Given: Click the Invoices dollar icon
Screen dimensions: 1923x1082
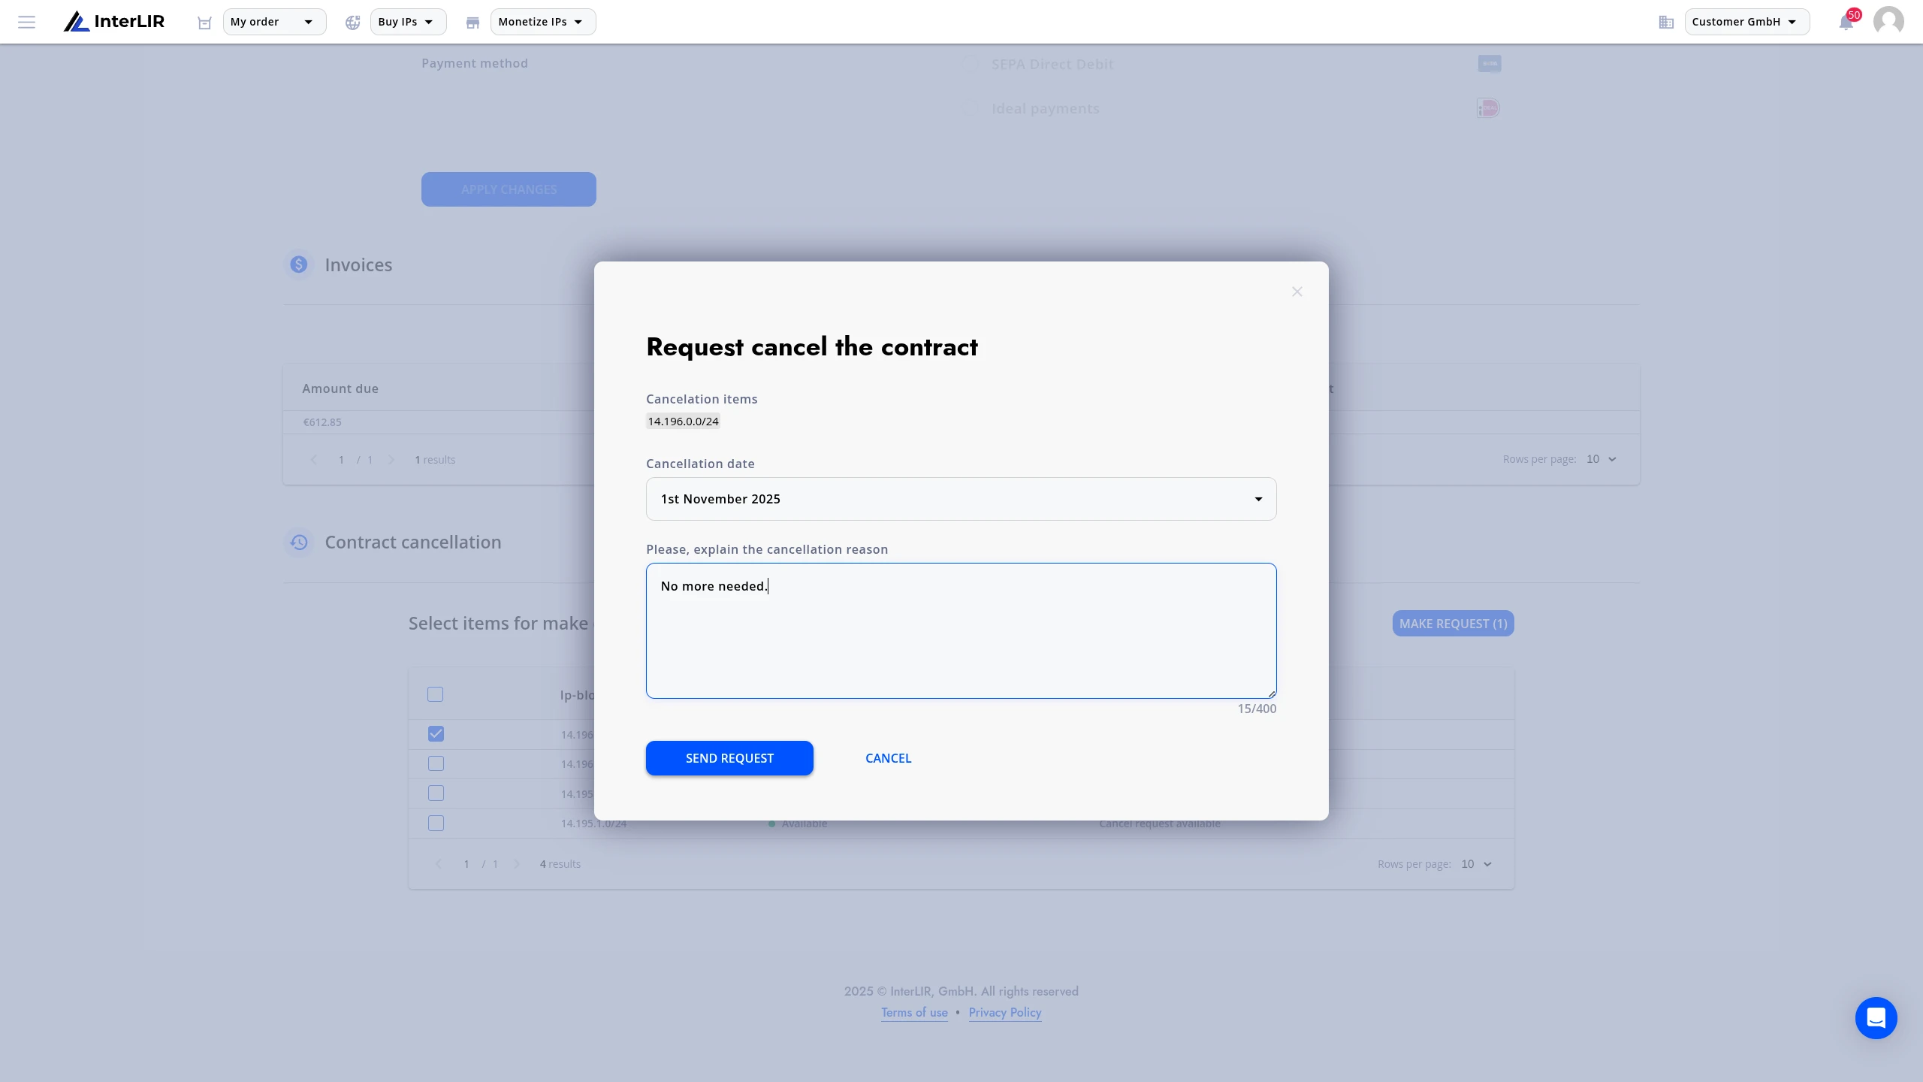Looking at the screenshot, I should tap(299, 264).
